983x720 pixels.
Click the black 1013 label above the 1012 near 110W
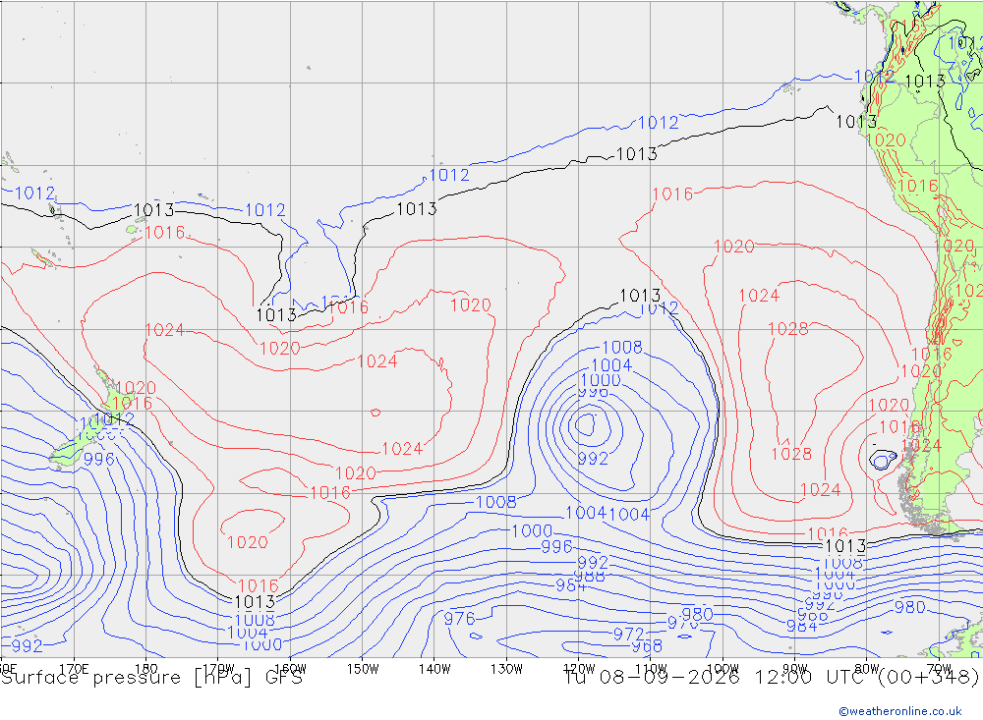tap(640, 295)
